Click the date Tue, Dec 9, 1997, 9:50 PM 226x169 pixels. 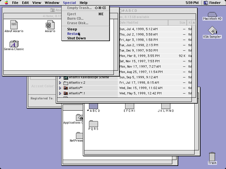(x=139, y=51)
